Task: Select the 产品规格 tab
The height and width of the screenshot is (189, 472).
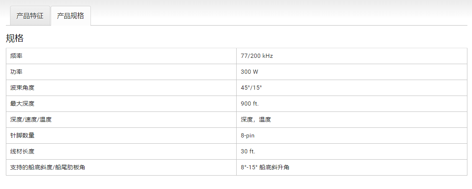Action: tap(70, 16)
